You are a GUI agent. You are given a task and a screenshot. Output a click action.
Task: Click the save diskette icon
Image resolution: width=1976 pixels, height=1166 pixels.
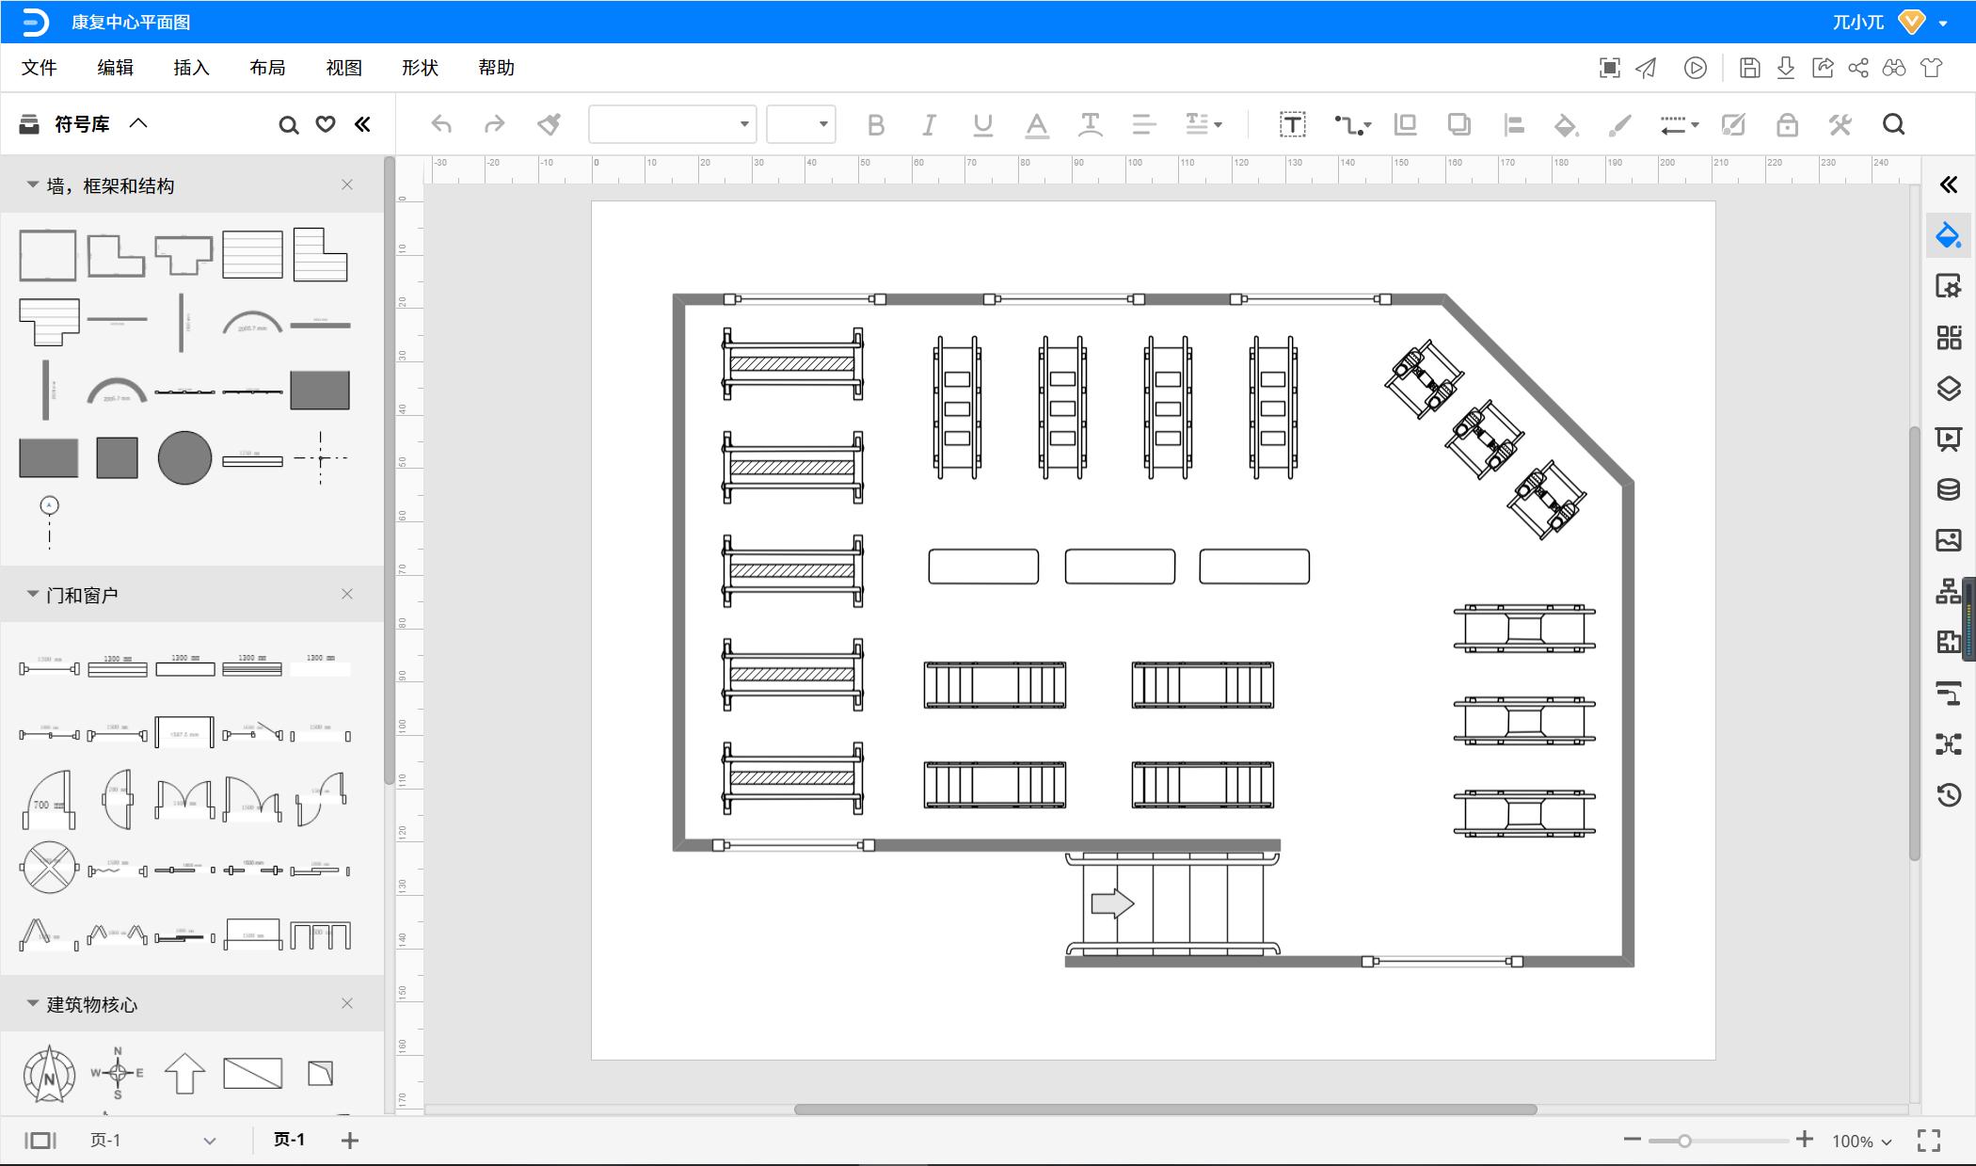tap(1749, 68)
